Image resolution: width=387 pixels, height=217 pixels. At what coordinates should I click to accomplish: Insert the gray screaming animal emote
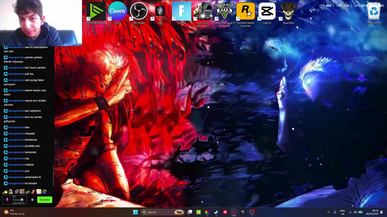pos(17,192)
